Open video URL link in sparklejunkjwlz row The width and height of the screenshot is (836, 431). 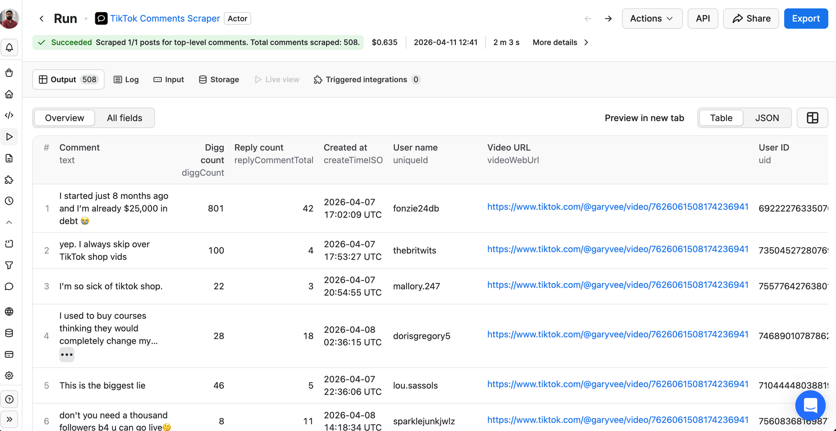pyautogui.click(x=618, y=420)
